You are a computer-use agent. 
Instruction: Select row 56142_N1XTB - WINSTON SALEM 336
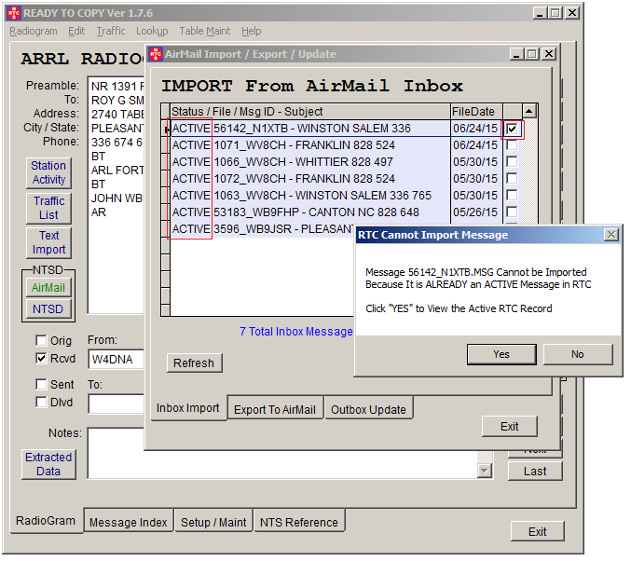pos(309,129)
